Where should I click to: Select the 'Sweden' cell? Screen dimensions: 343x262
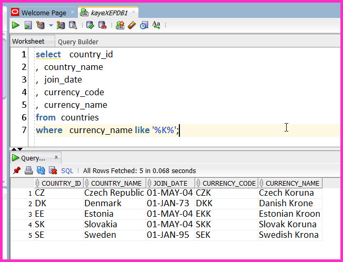click(114, 235)
